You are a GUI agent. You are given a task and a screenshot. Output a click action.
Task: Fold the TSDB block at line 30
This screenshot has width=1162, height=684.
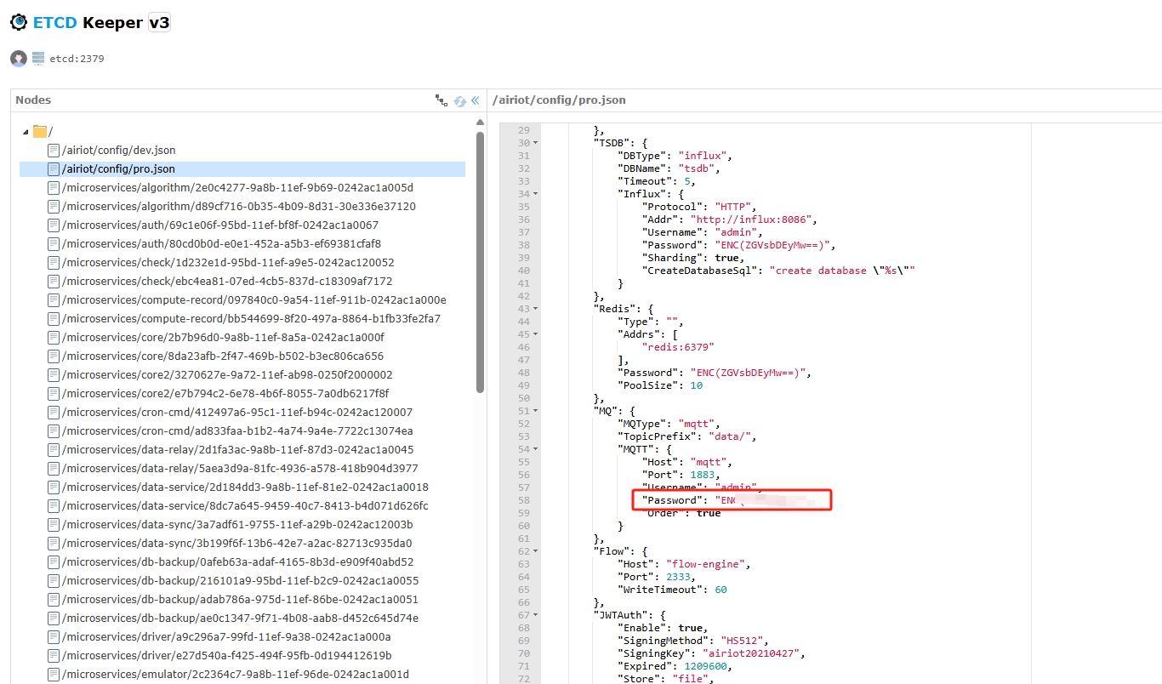pyautogui.click(x=535, y=143)
